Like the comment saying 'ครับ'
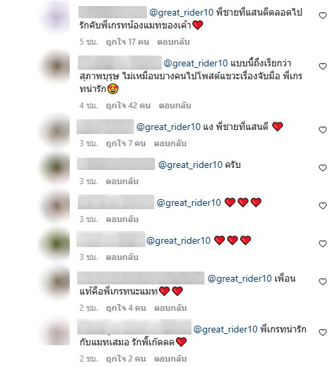335x367 pixels. coord(323,168)
